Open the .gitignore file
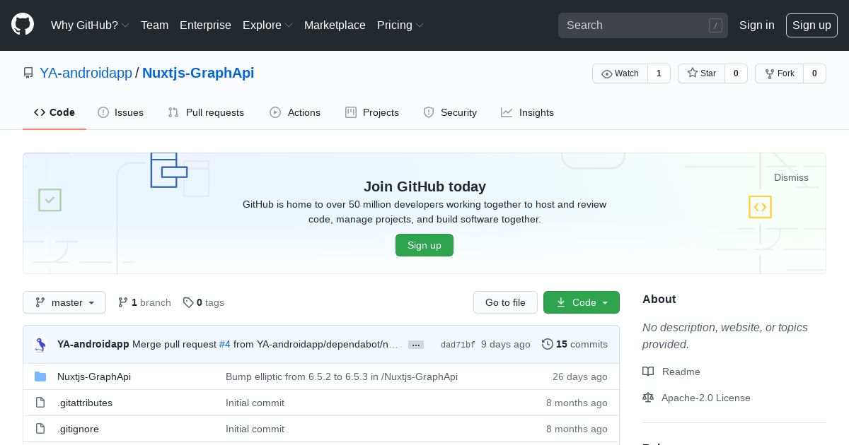The height and width of the screenshot is (445, 849). tap(78, 429)
